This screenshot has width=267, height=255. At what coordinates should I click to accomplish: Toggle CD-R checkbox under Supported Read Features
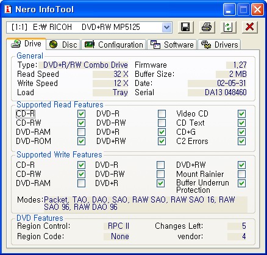(81, 114)
